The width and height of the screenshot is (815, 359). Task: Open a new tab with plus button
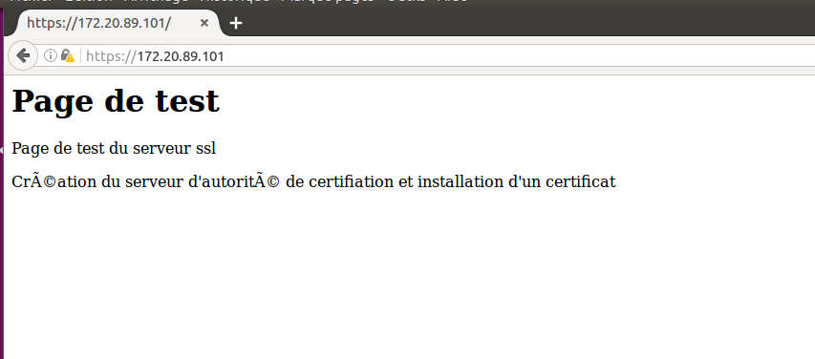click(236, 23)
